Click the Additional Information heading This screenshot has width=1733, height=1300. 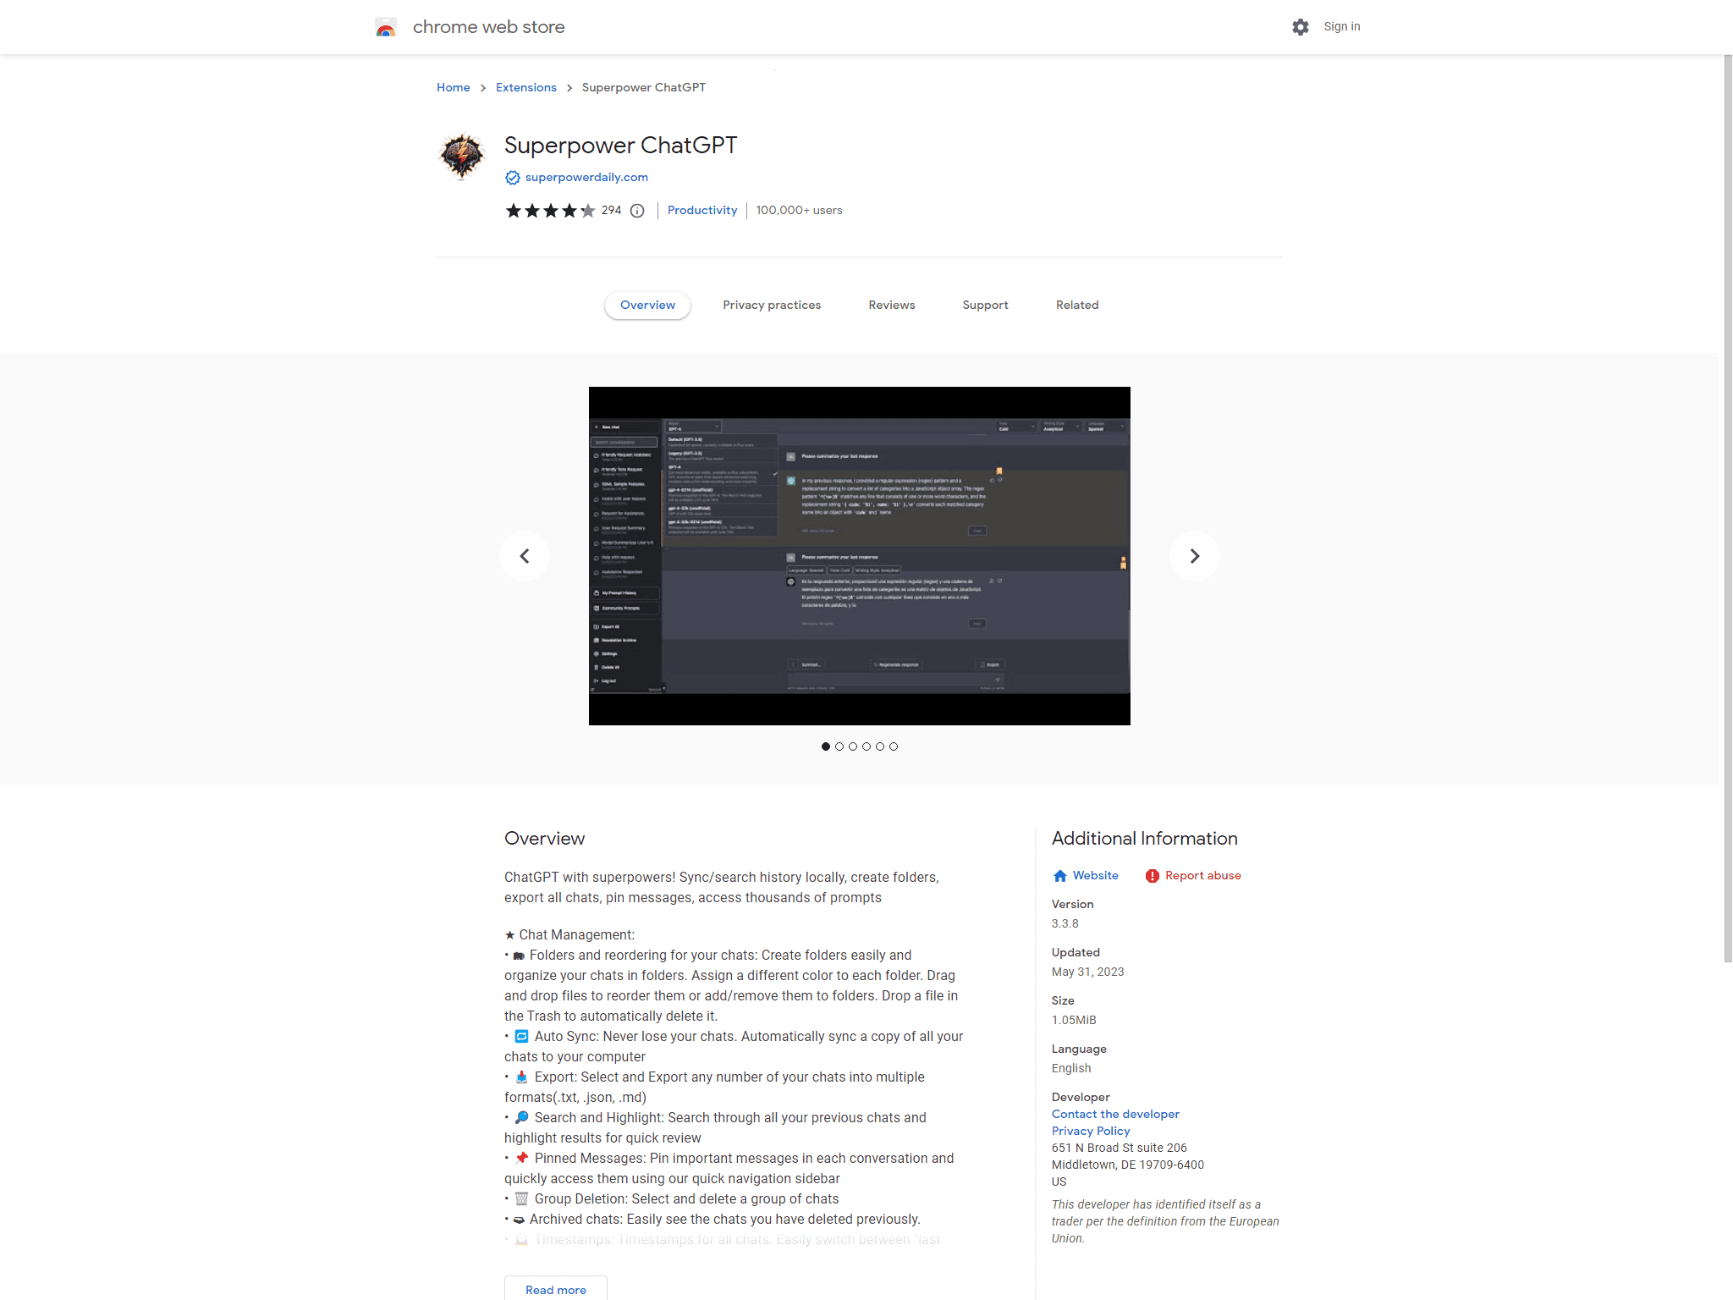(x=1145, y=839)
